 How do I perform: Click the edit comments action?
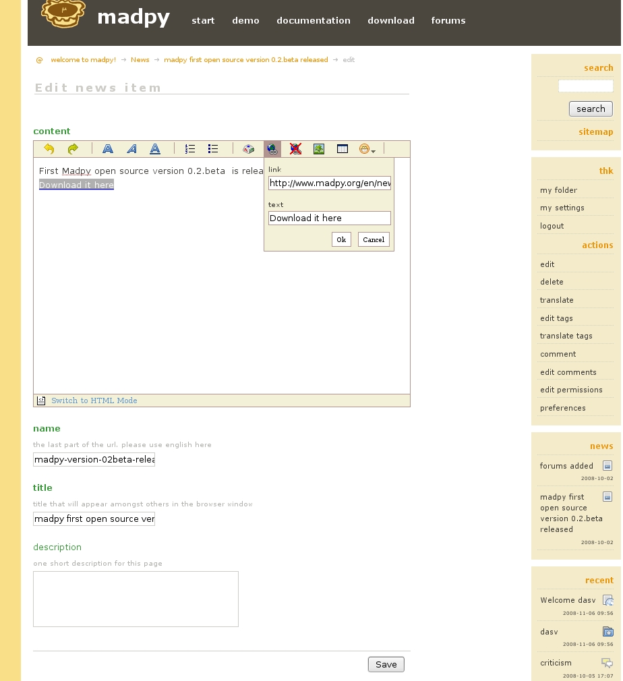pos(568,372)
